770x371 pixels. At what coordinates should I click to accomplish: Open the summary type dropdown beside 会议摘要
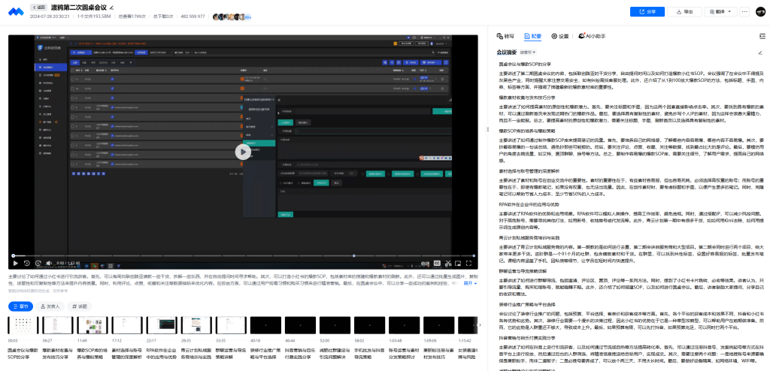(x=528, y=52)
